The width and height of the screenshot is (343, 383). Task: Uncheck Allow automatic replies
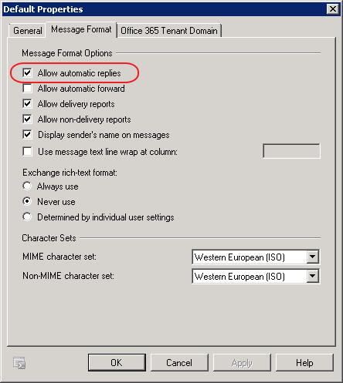pos(27,73)
